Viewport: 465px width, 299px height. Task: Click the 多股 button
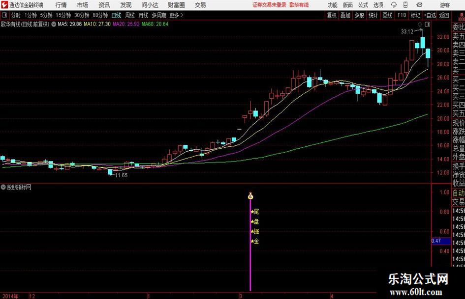pos(359,15)
